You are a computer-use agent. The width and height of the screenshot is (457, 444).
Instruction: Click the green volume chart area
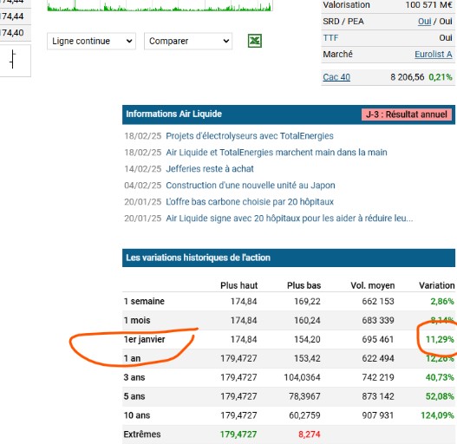click(160, 6)
